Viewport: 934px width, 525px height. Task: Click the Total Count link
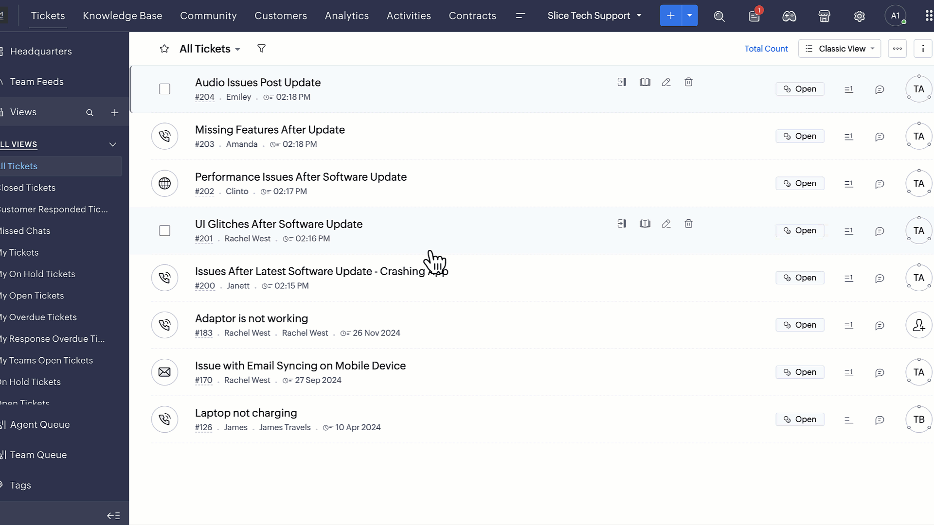pos(766,49)
